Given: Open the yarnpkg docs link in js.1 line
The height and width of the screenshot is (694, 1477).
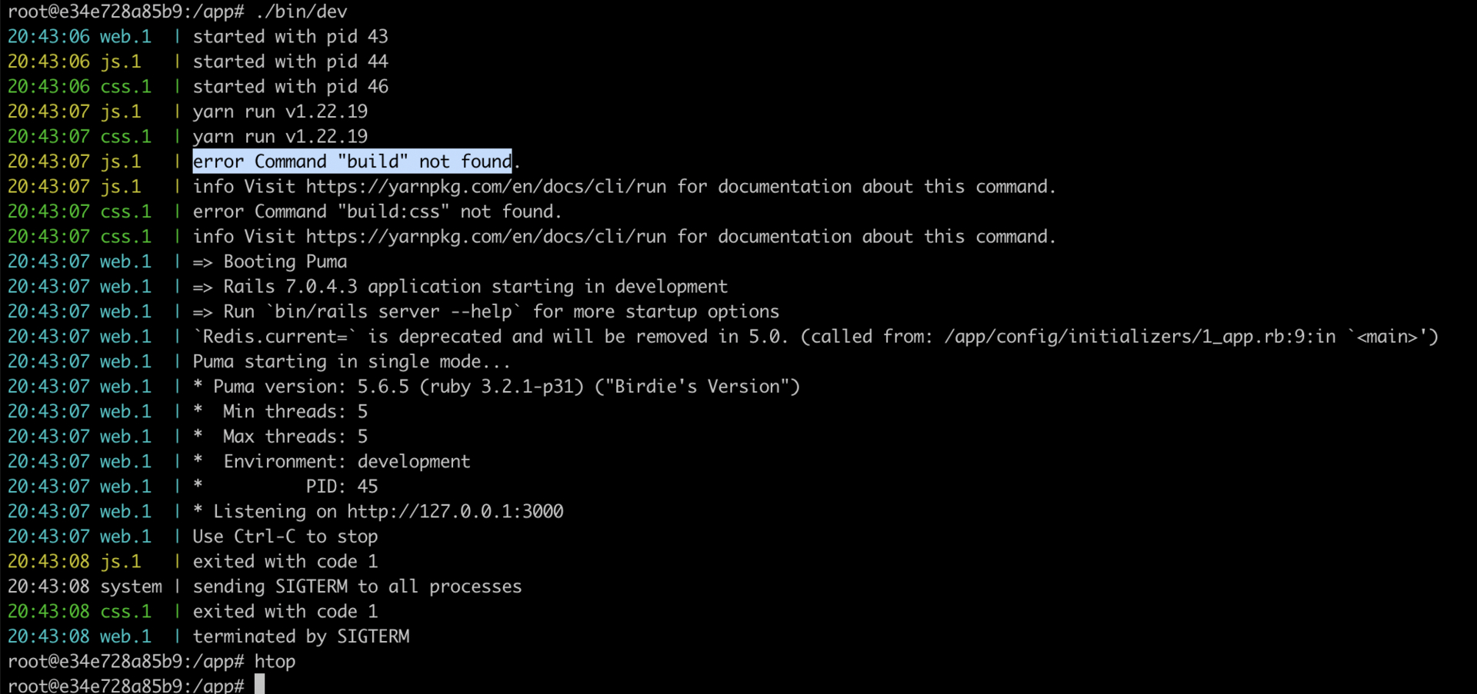Looking at the screenshot, I should pyautogui.click(x=486, y=187).
